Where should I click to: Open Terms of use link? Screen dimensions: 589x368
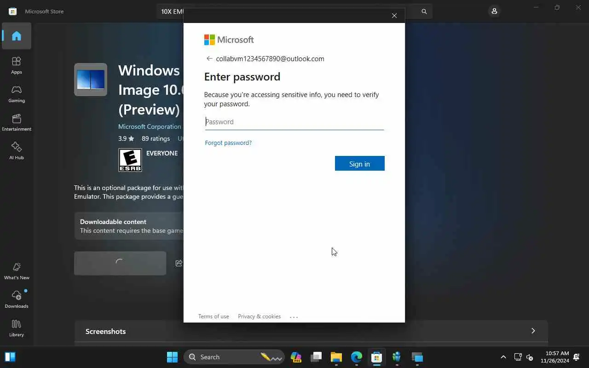pyautogui.click(x=214, y=316)
